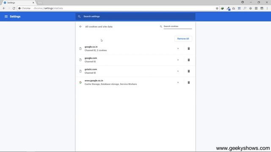
Task: Click the search magnifier in Settings bar
Action: pyautogui.click(x=79, y=16)
